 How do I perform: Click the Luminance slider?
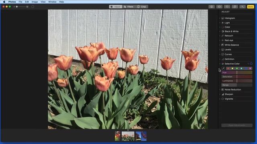[237, 81]
